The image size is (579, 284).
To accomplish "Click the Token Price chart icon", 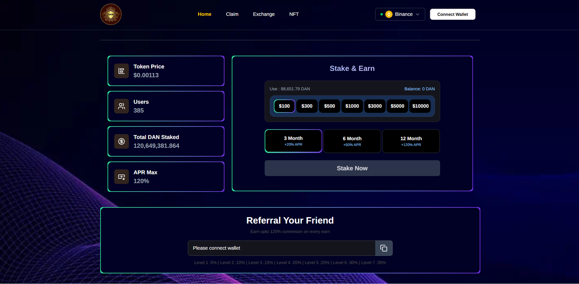I will [122, 71].
